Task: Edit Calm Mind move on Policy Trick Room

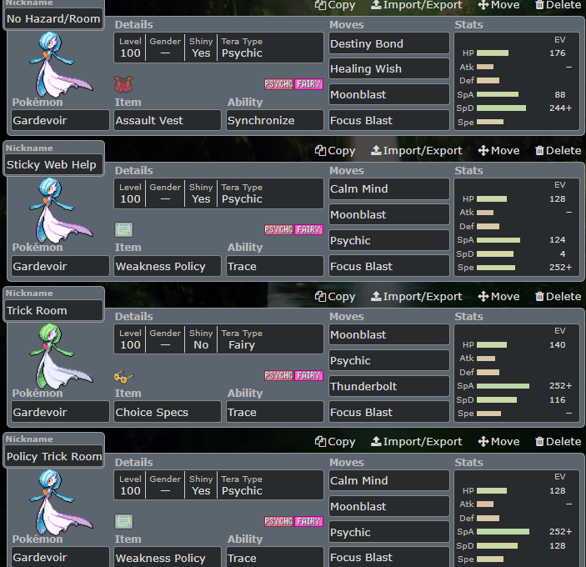Action: click(x=389, y=480)
